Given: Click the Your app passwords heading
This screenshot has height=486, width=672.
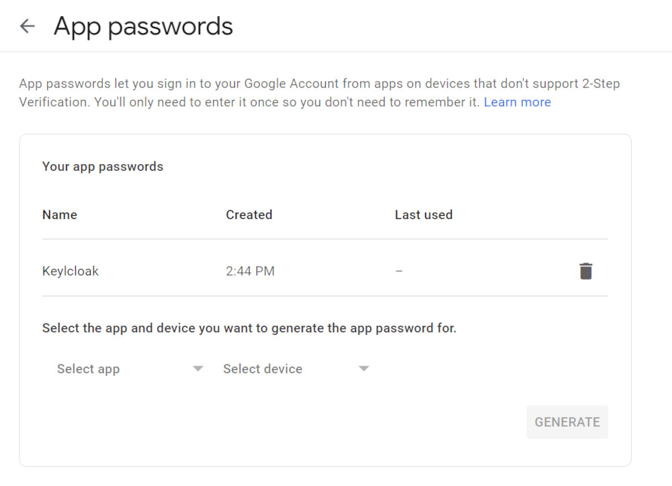Looking at the screenshot, I should click(103, 166).
